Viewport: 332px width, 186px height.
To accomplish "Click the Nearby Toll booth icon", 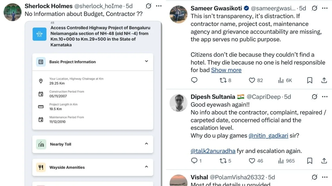I will pyautogui.click(x=41, y=144).
